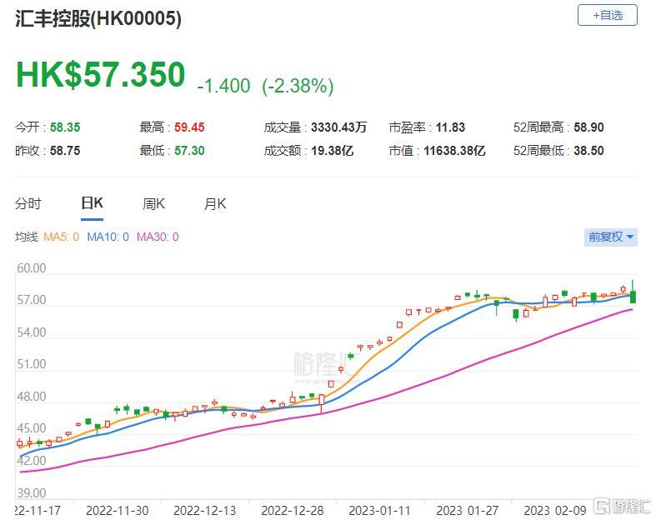656x520 pixels.
Task: Click the 39.00 price axis label
Action: 32,493
